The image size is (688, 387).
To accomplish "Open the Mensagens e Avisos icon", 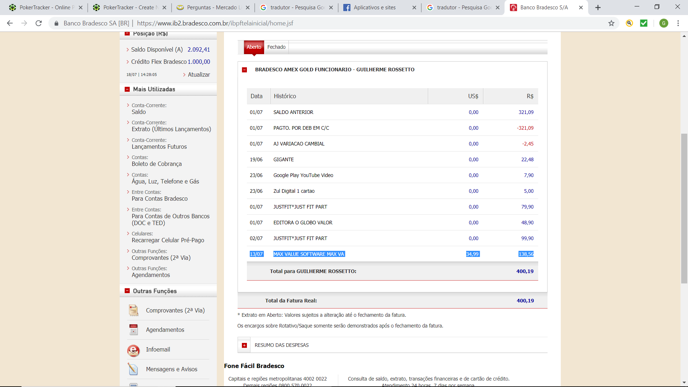I will click(x=133, y=369).
